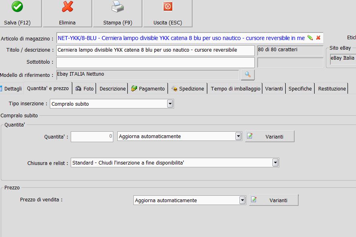Click the red X clear icon for Articolo di magazzino

tap(318, 38)
